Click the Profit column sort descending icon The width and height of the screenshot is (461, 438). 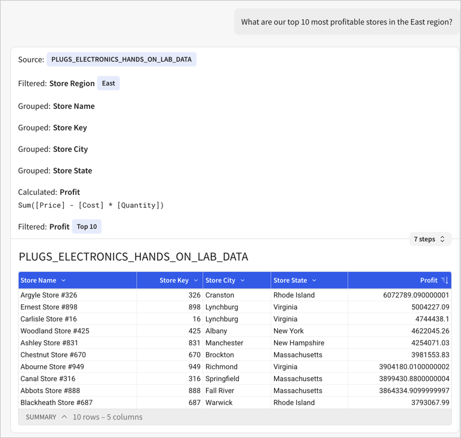[x=444, y=280]
